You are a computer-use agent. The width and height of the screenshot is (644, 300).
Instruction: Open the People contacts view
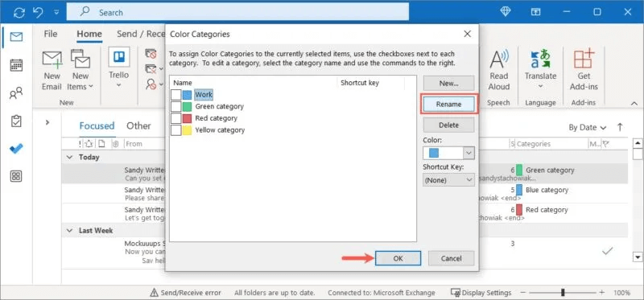point(16,93)
